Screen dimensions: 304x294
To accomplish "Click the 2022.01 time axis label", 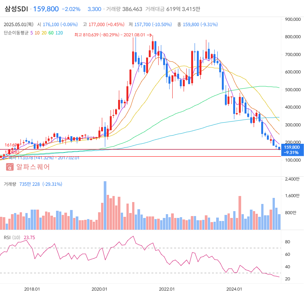I will [167, 289].
